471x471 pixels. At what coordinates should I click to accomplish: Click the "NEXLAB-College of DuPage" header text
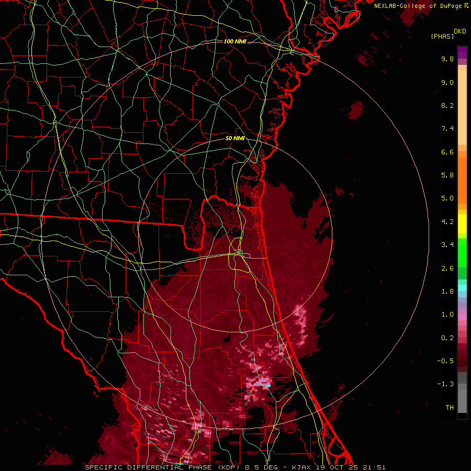click(418, 6)
